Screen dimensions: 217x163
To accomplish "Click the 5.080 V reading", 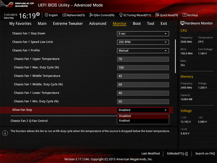I will 203,122.
